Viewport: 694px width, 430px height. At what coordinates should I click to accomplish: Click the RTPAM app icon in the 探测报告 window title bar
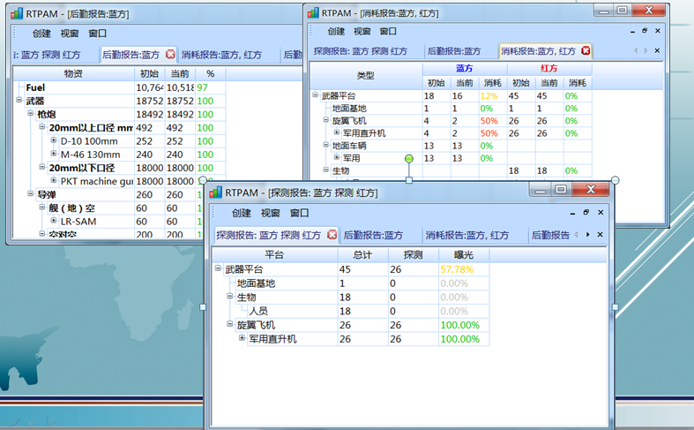(x=215, y=192)
